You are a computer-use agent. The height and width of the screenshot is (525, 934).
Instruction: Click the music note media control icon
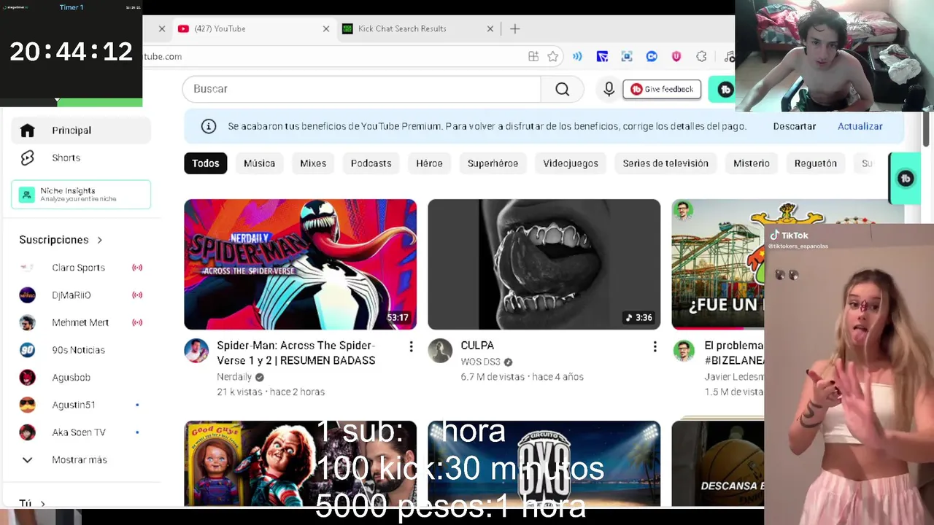tap(729, 56)
